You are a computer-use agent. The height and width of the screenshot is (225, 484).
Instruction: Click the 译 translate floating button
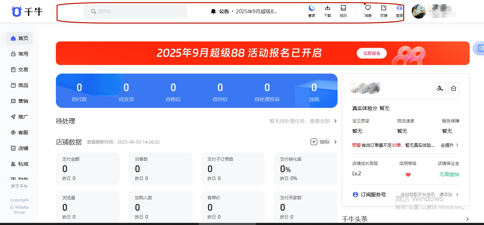point(479,49)
